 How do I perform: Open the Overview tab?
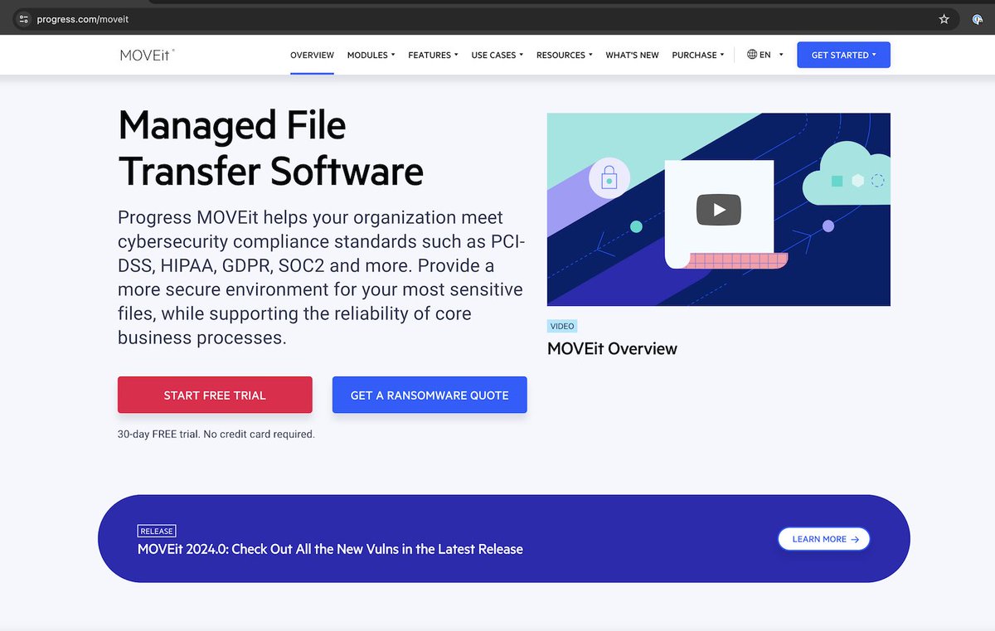[312, 55]
